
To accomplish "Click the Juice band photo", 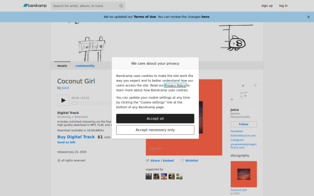I will click(243, 93).
